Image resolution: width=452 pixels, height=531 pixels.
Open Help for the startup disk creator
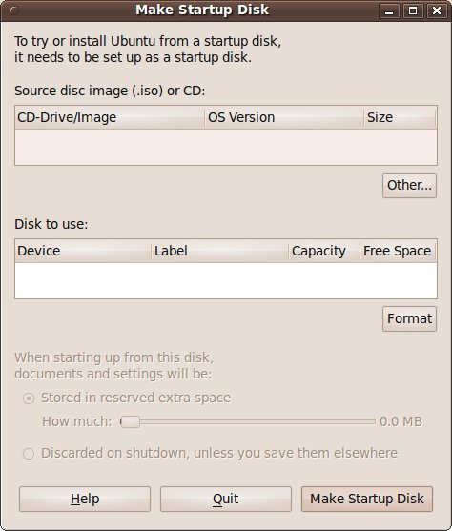85,499
